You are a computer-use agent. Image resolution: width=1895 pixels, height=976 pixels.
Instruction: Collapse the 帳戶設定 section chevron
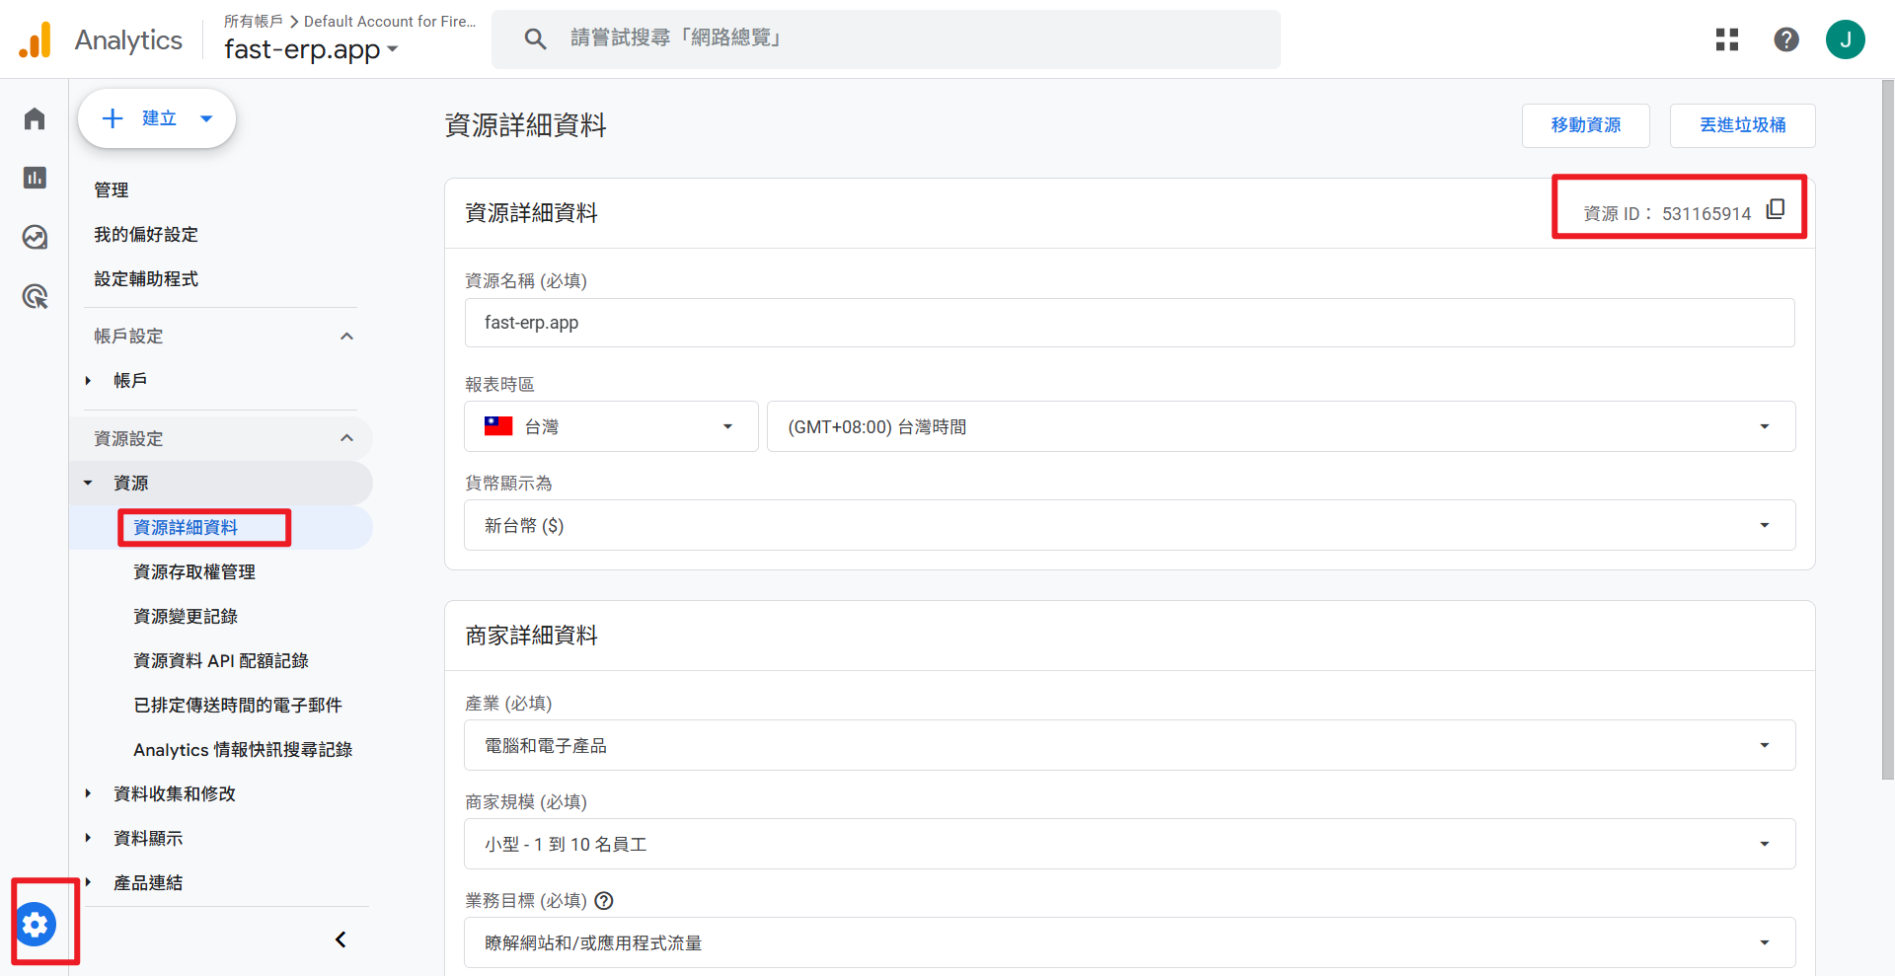(x=346, y=336)
